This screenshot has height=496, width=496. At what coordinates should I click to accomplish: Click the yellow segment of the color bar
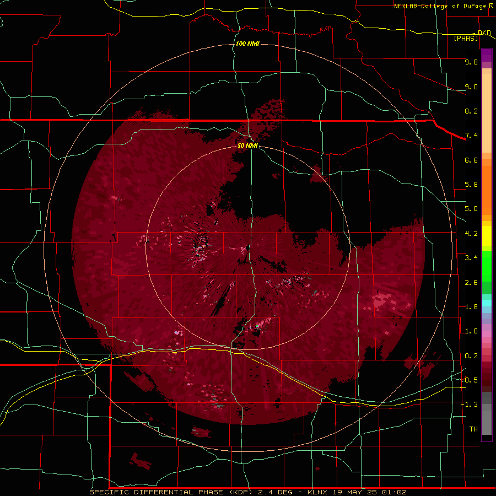click(x=487, y=236)
